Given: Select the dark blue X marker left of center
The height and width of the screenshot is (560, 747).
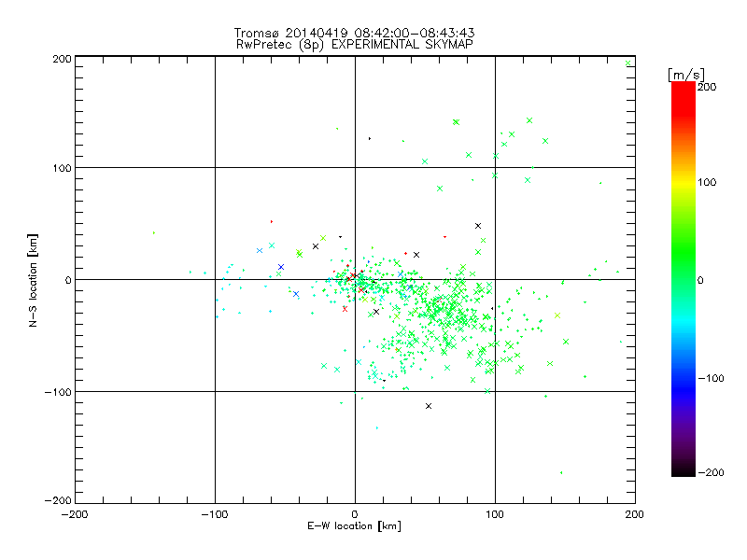Looking at the screenshot, I should [x=281, y=267].
